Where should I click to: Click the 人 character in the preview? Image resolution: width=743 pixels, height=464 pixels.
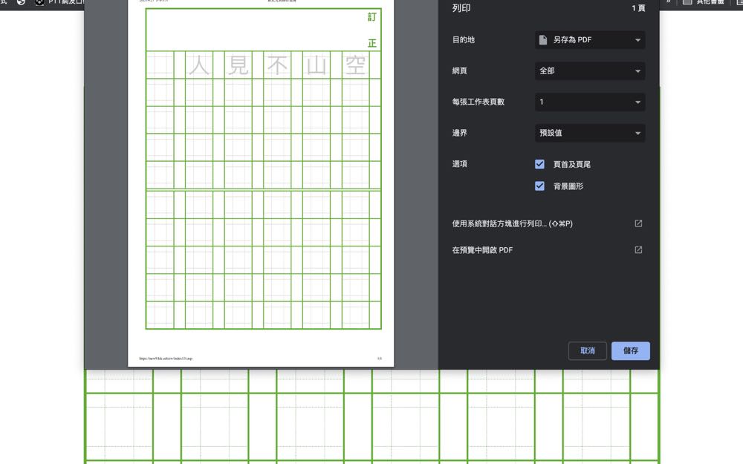[199, 65]
